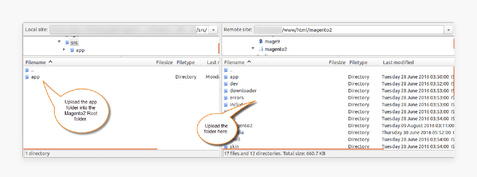This screenshot has width=477, height=177.
Task: Sort remote files by Filesize column
Action: point(337,62)
